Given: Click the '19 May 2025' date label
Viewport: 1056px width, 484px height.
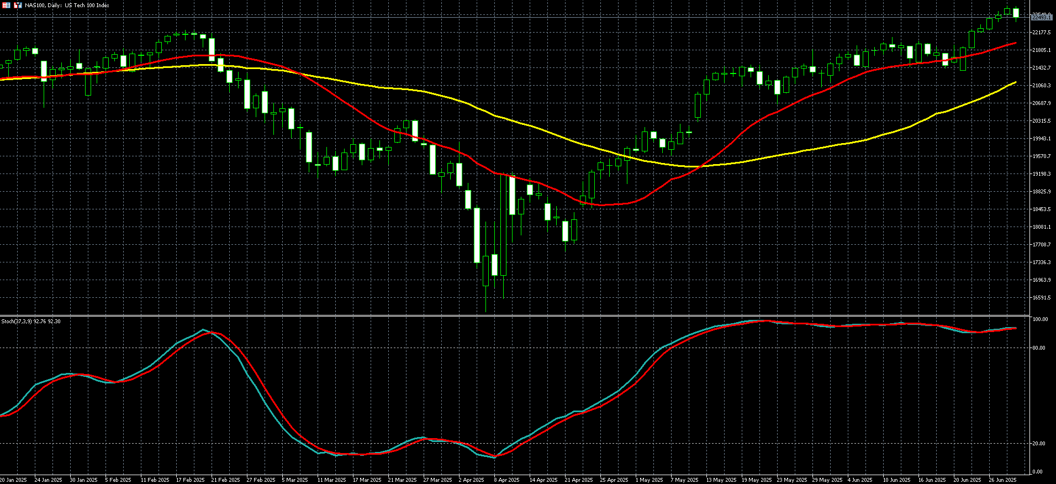Looking at the screenshot, I should [756, 480].
